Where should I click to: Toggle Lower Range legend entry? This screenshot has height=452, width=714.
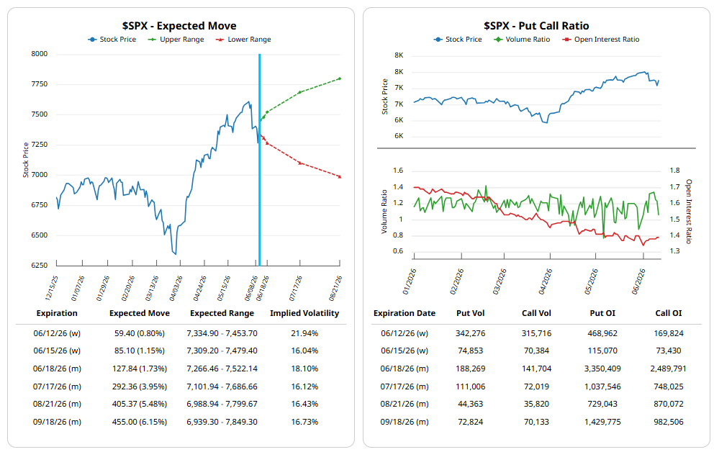click(243, 40)
